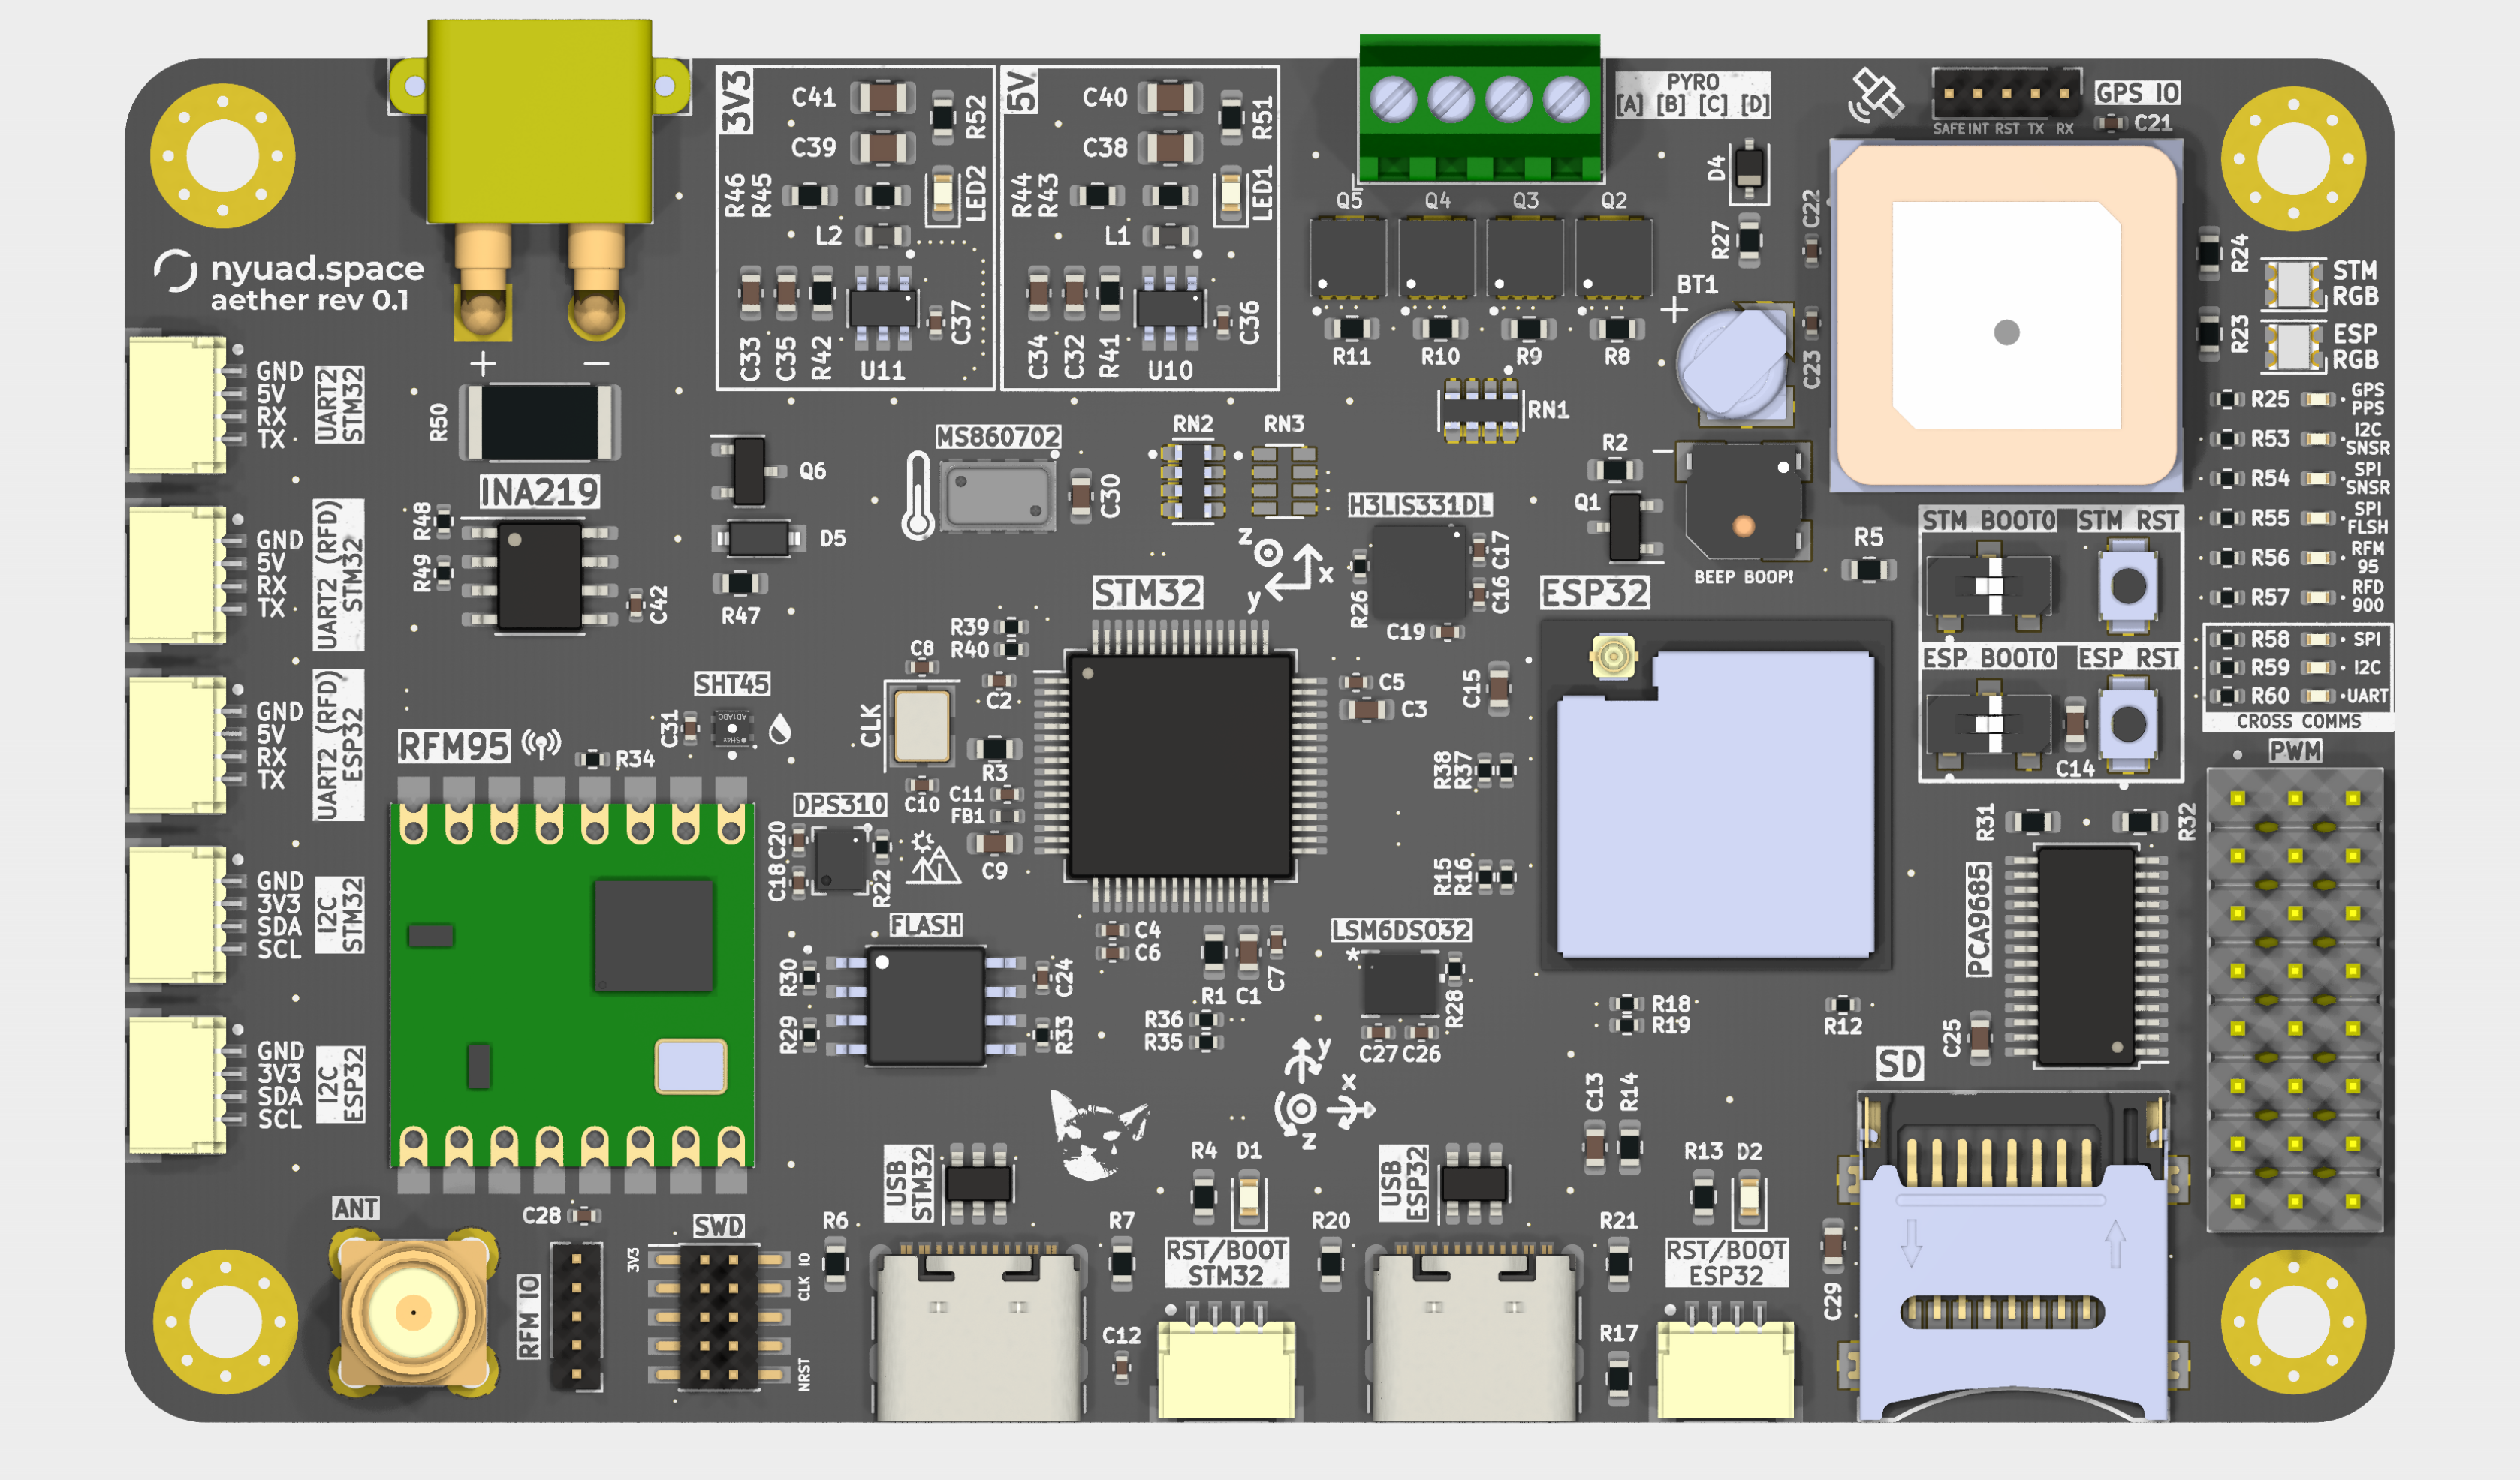The height and width of the screenshot is (1480, 2520).
Task: Click the PCA9685 driver chip
Action: 2087,955
